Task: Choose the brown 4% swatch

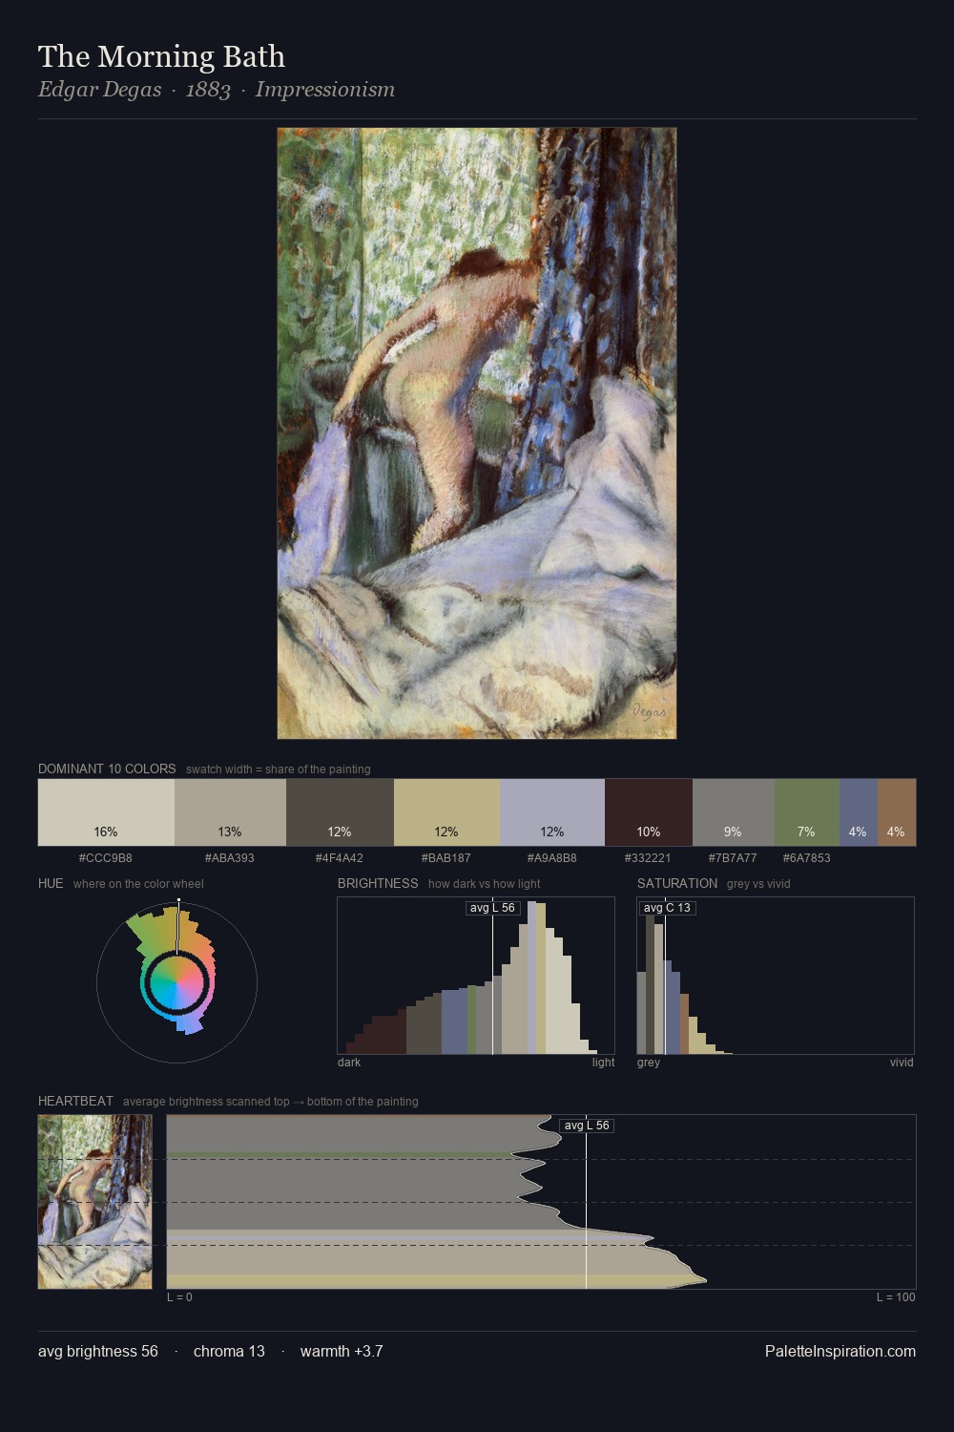Action: coord(897,812)
